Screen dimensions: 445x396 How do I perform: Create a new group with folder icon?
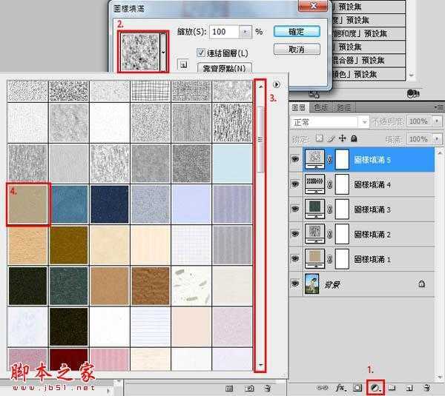392,386
